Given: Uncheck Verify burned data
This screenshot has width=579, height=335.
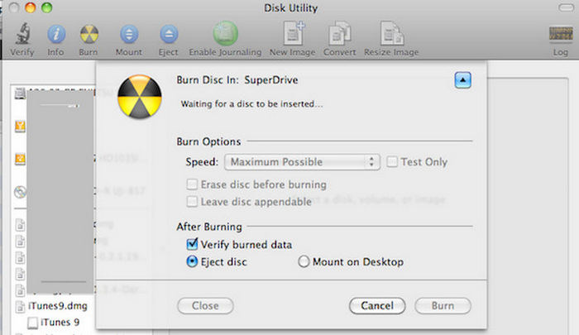Looking at the screenshot, I should (192, 244).
